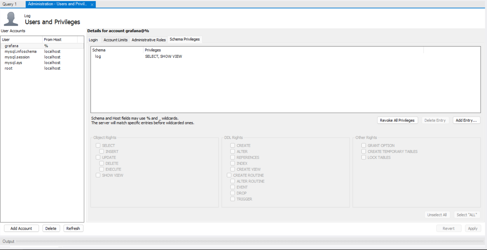Check the ALTER DDL right

233,151
